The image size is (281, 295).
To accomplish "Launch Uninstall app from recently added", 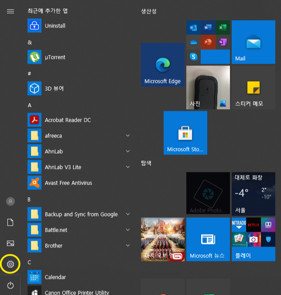I will coord(79,26).
